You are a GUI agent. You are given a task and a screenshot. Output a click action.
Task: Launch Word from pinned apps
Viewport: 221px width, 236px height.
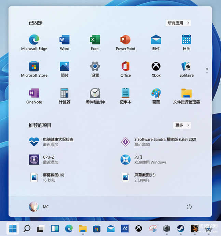click(x=65, y=42)
